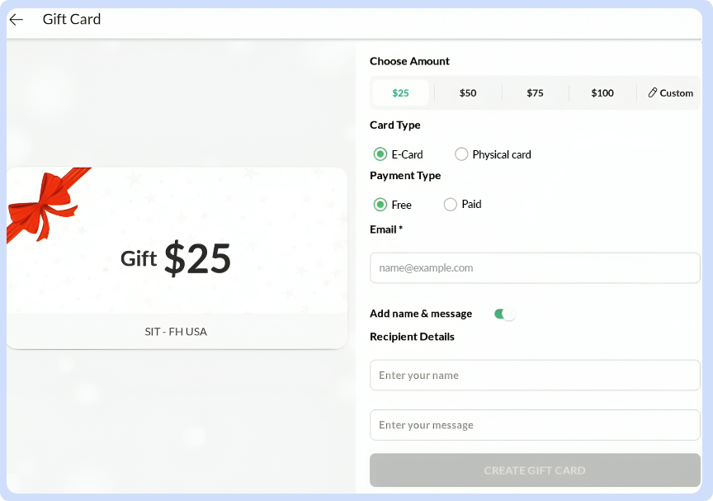
Task: Click the Gift Card page title
Action: tap(72, 20)
